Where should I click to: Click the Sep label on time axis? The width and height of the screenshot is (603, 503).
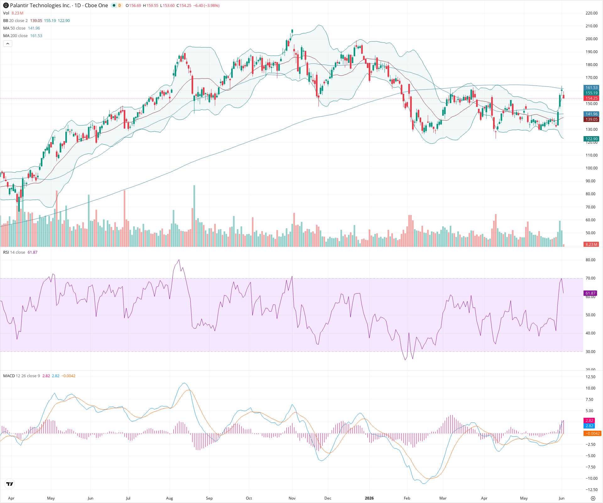209,498
